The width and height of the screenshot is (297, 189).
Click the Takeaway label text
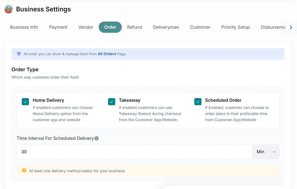click(129, 100)
